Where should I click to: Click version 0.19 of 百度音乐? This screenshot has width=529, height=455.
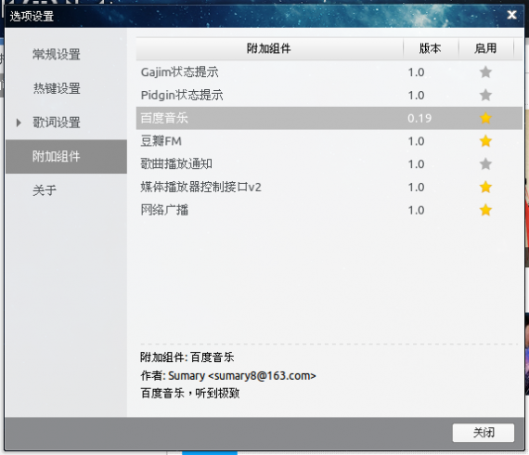coord(419,118)
